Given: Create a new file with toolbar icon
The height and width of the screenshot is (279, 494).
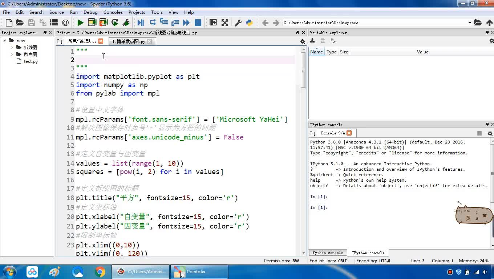Looking at the screenshot, I should click(9, 23).
